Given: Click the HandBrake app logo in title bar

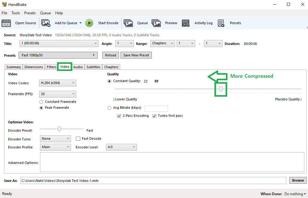Looking at the screenshot, I should pos(4,4).
